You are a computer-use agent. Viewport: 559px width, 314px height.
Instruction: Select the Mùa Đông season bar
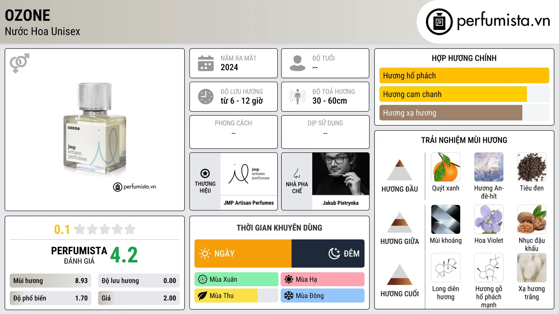pyautogui.click(x=323, y=296)
